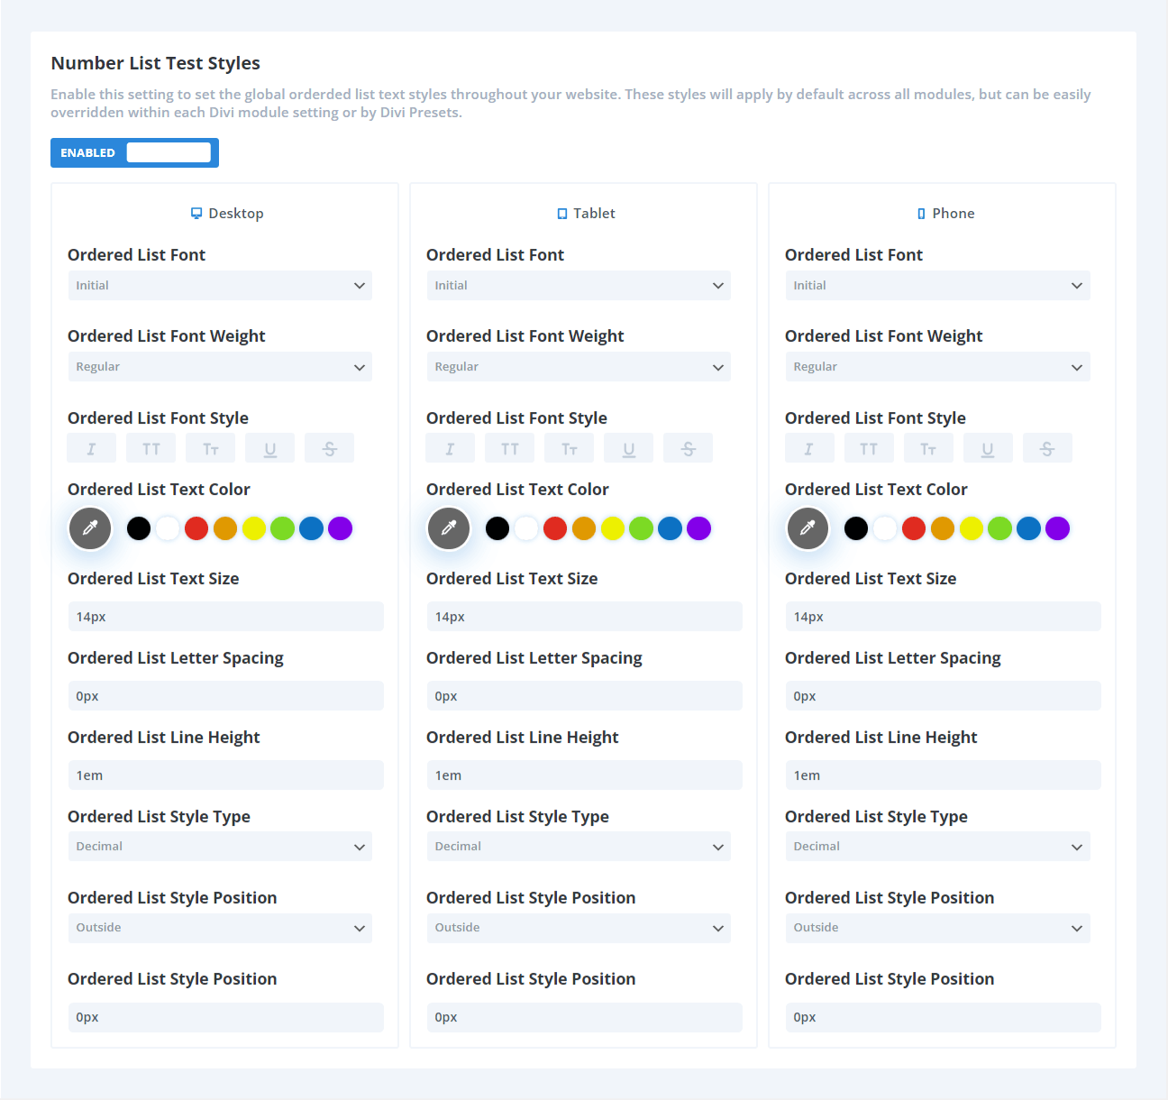Open Phone Ordered List Font Weight dropdown
This screenshot has width=1168, height=1100.
tap(937, 367)
